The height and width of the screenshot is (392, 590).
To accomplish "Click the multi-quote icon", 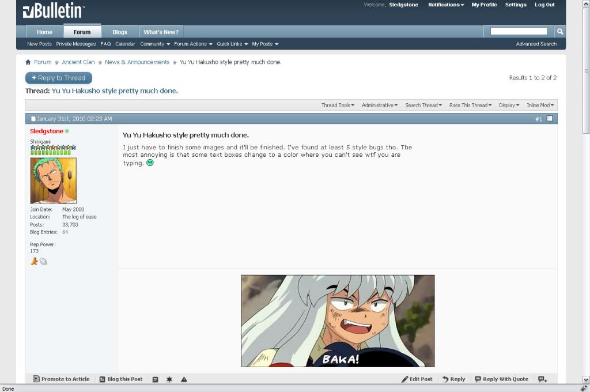I will pyautogui.click(x=543, y=379).
